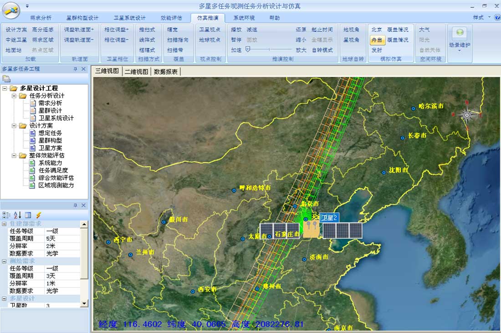Image resolution: width=501 pixels, height=333 pixels.
Task: Open the quick access toolbar dropdown arrow
Action: 27,6
